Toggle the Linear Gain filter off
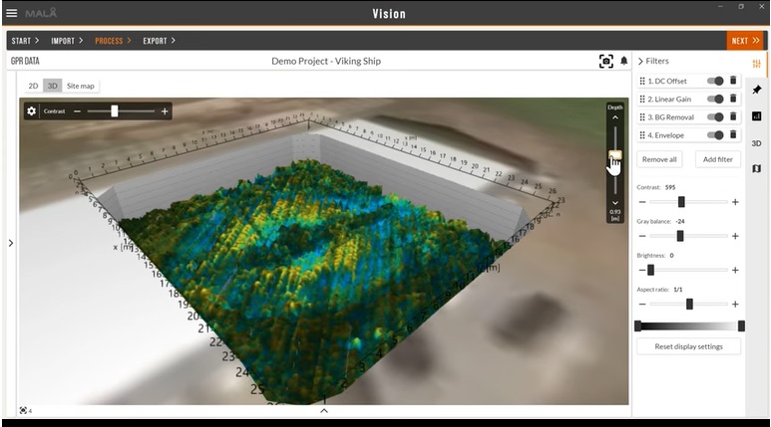This screenshot has width=771, height=427. 715,99
